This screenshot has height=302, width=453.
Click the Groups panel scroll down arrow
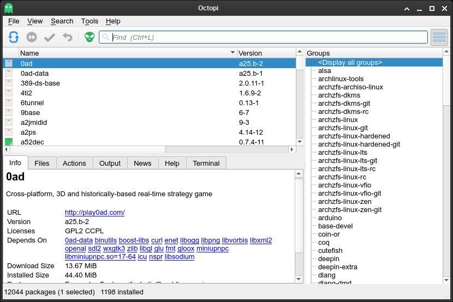[x=446, y=280]
